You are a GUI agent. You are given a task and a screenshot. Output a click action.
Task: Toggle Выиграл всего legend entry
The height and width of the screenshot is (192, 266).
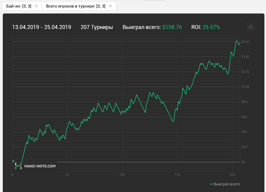pyautogui.click(x=225, y=184)
